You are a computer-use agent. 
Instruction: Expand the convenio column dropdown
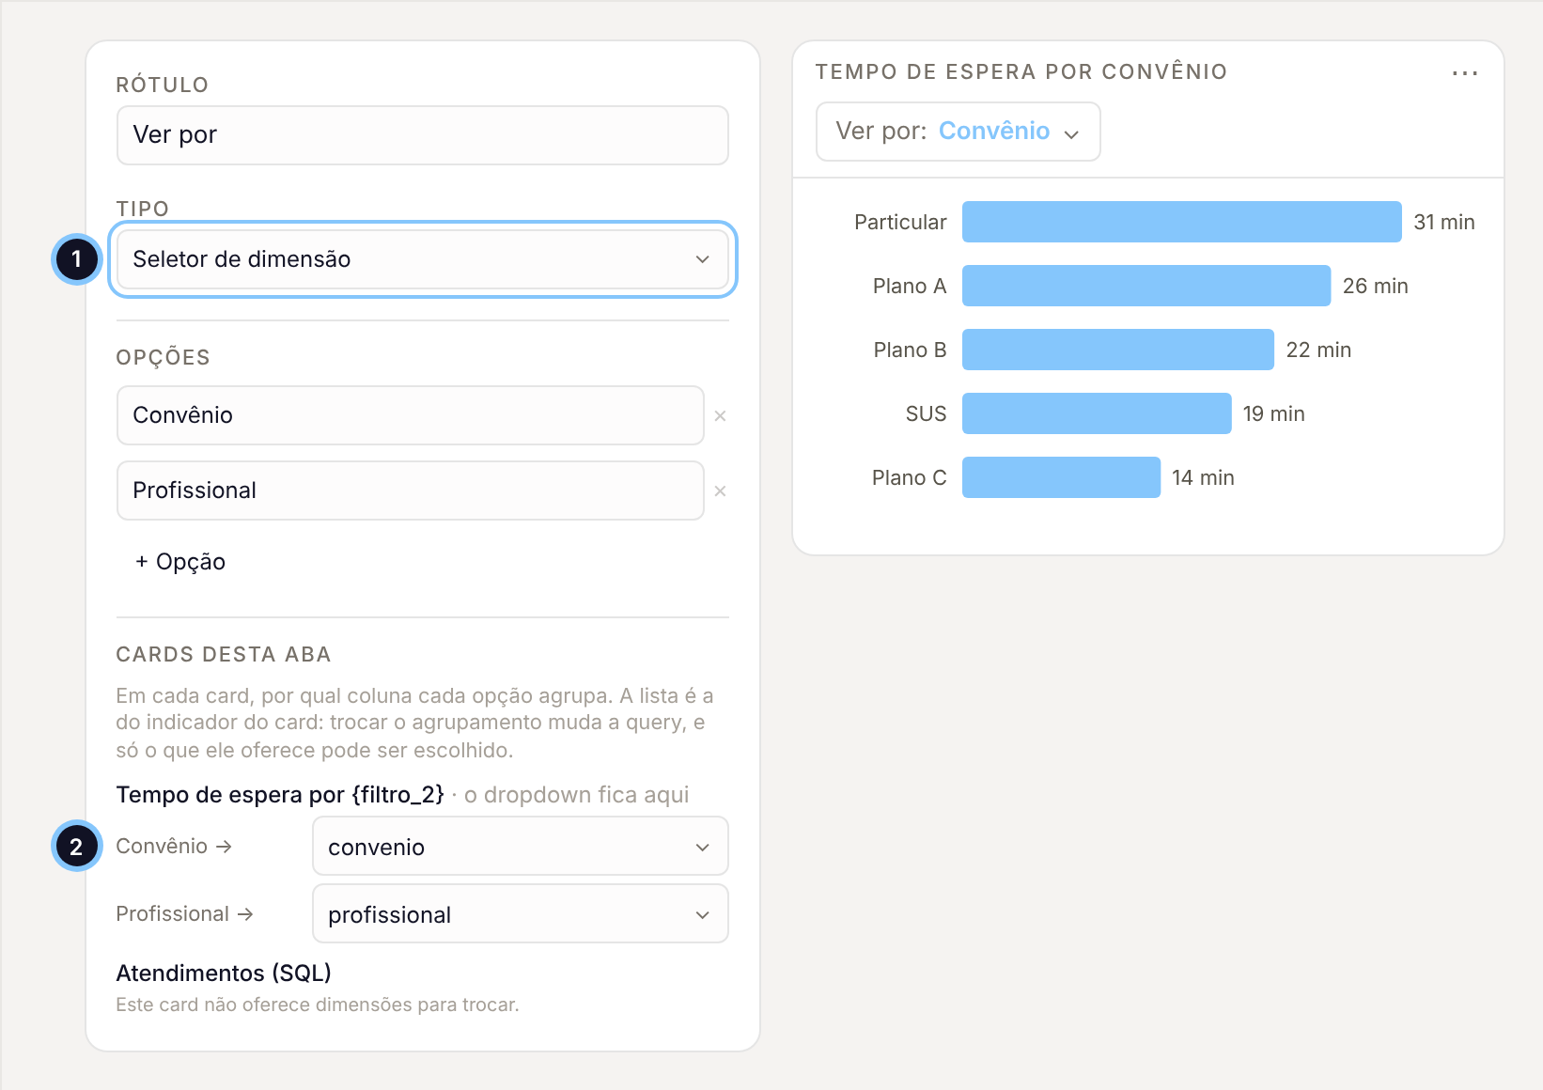click(521, 847)
